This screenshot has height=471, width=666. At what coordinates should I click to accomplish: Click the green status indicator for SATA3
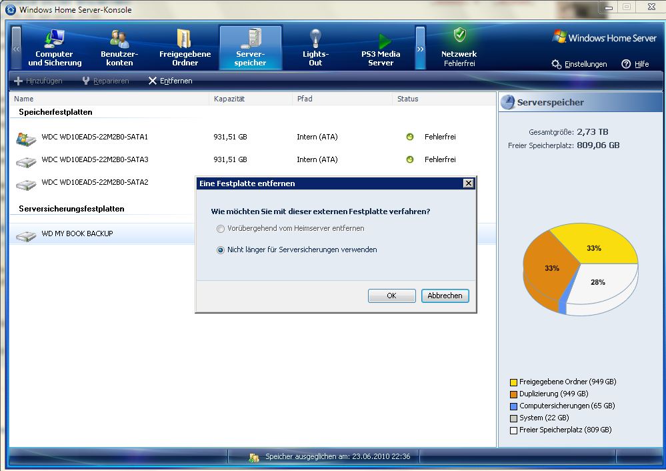410,160
